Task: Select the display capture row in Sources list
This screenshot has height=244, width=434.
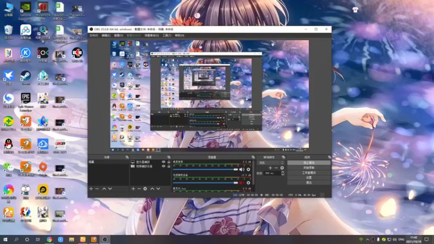Action: pyautogui.click(x=151, y=162)
